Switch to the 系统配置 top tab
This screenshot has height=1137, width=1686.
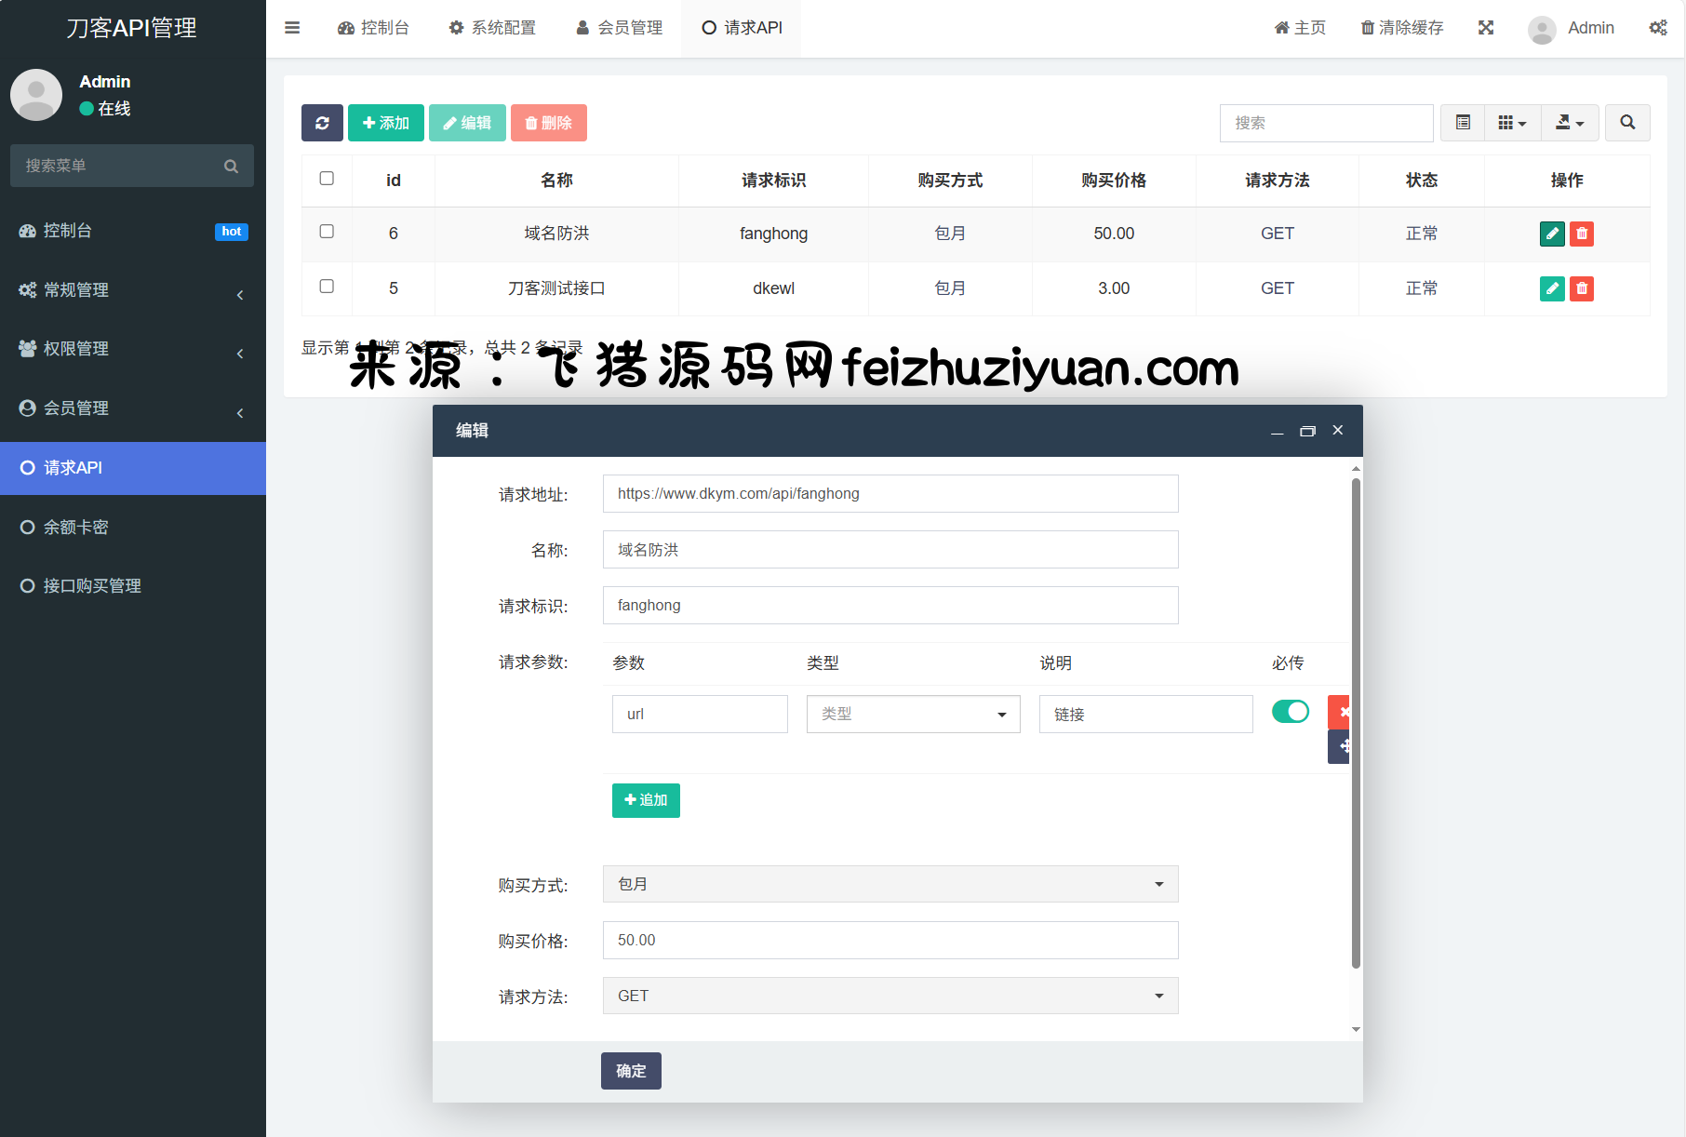pos(492,28)
